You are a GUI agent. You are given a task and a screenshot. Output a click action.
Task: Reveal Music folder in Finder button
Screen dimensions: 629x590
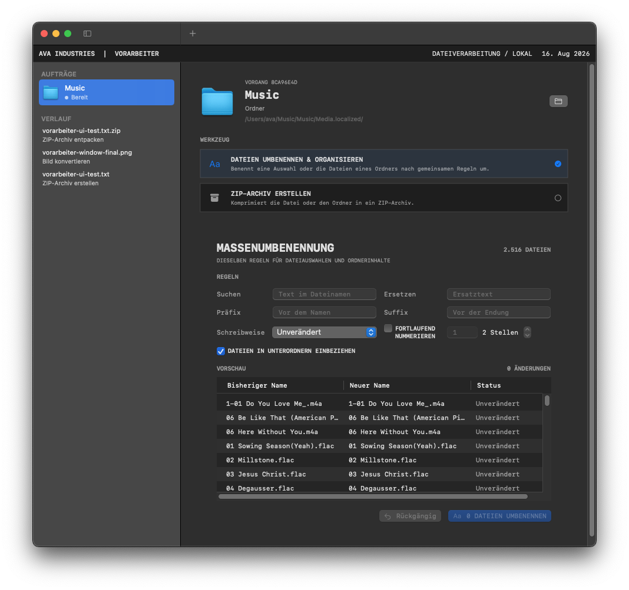(558, 101)
